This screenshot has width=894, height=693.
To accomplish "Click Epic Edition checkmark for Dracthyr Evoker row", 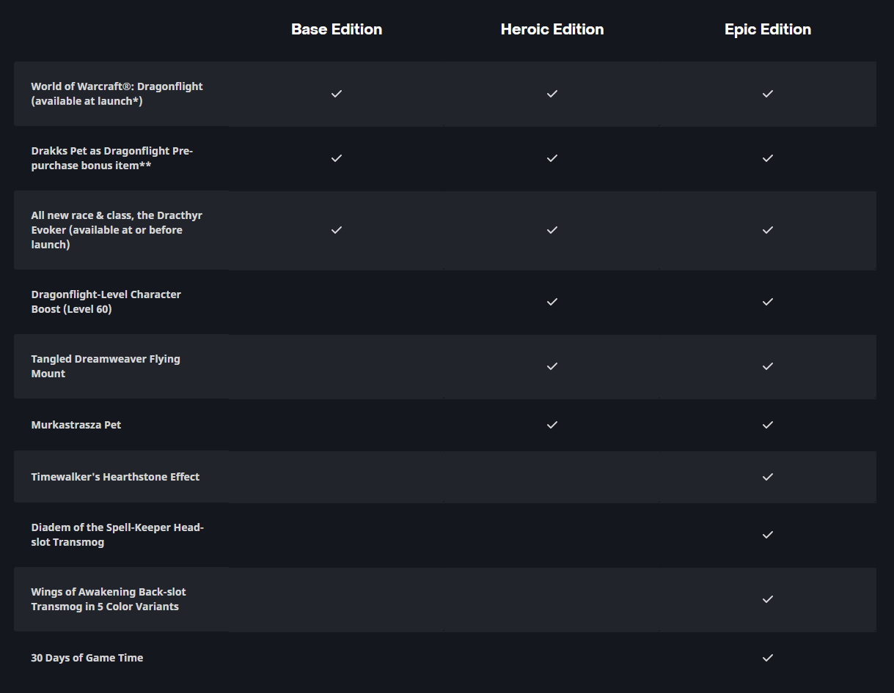I will 768,230.
